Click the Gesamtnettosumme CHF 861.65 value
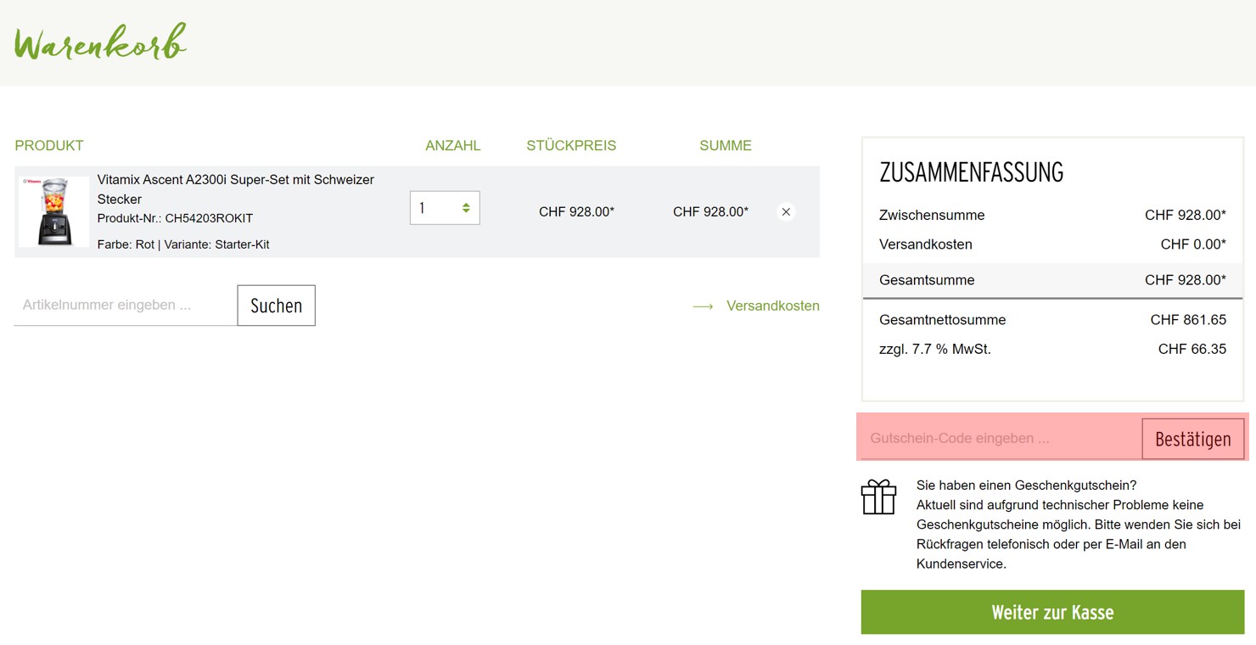The image size is (1256, 645). pyautogui.click(x=1188, y=320)
